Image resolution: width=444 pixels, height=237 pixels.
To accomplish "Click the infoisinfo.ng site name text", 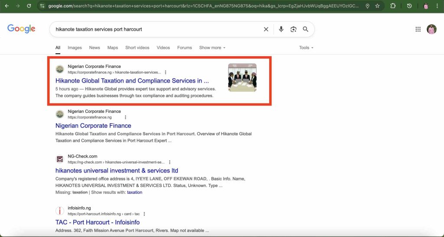I will 79,208.
